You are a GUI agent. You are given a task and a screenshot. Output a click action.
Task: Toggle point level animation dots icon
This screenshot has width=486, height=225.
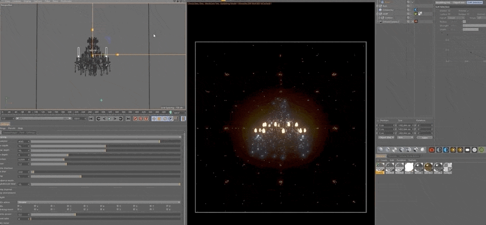pos(176,119)
